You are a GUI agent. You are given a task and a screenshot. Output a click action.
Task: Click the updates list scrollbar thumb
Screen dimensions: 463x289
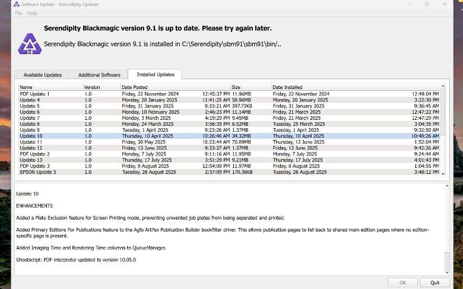pyautogui.click(x=443, y=112)
